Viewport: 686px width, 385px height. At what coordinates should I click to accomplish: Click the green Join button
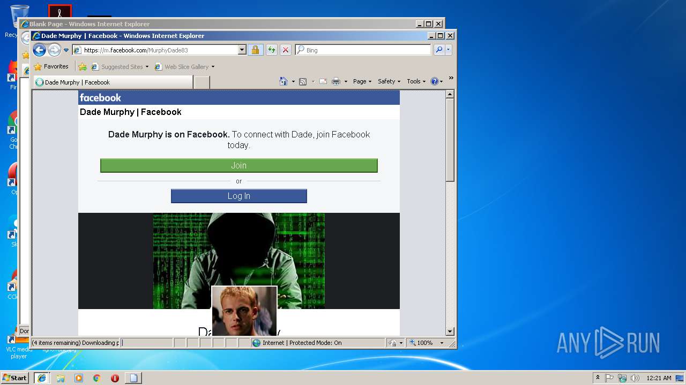239,165
